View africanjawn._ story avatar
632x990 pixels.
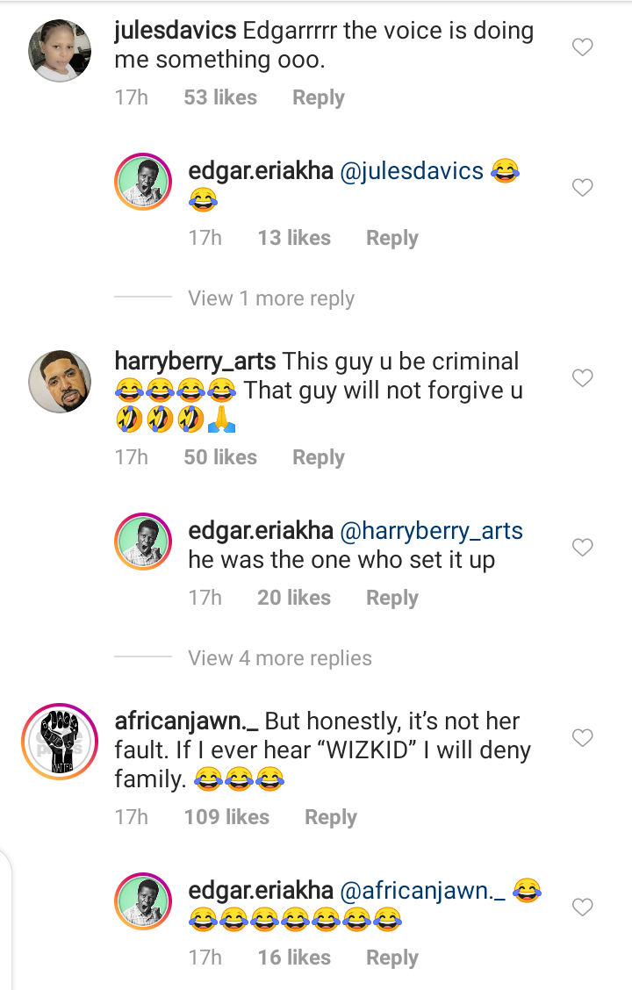click(x=60, y=742)
